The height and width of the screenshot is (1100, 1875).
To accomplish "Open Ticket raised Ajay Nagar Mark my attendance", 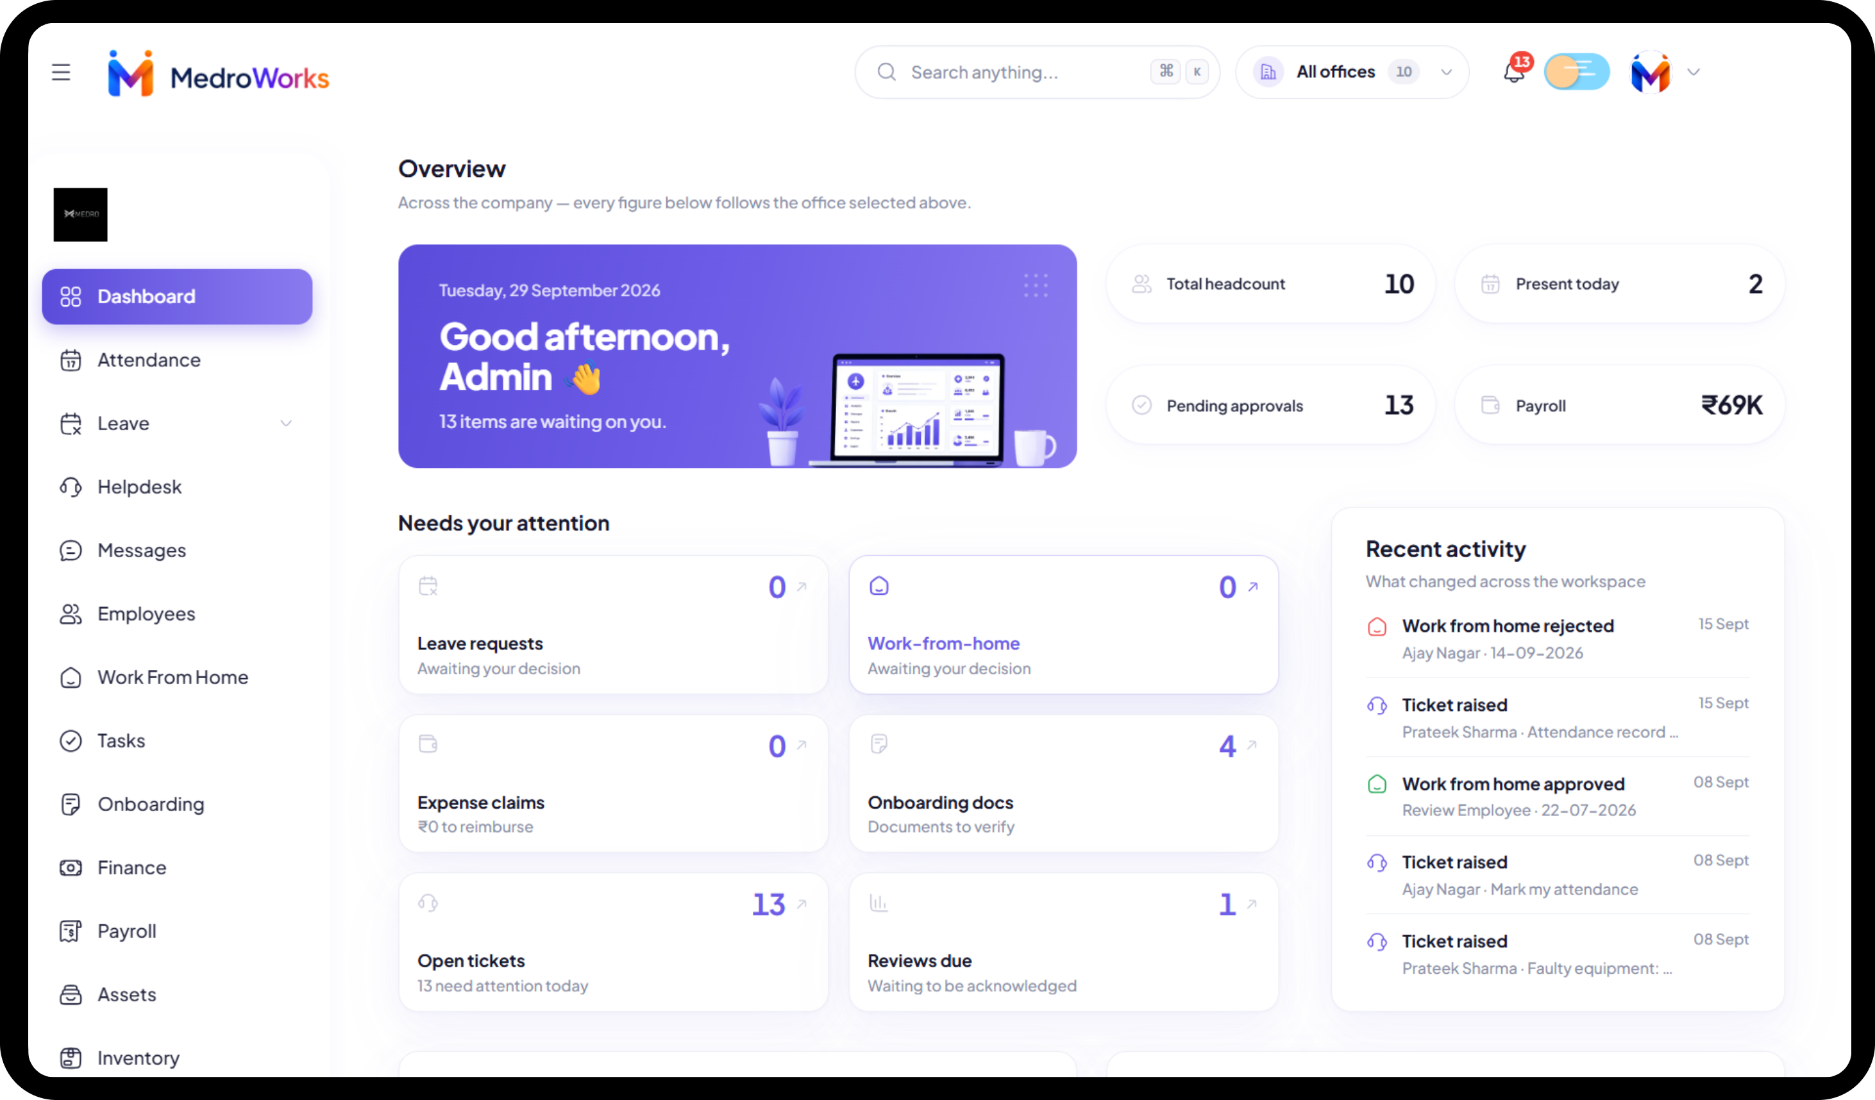I will pos(1558,876).
